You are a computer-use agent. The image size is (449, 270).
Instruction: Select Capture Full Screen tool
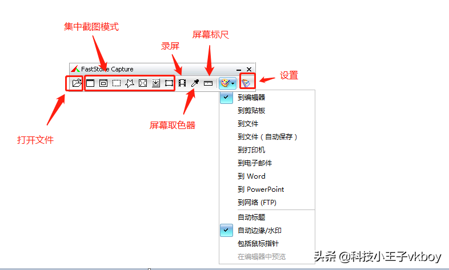coord(143,83)
